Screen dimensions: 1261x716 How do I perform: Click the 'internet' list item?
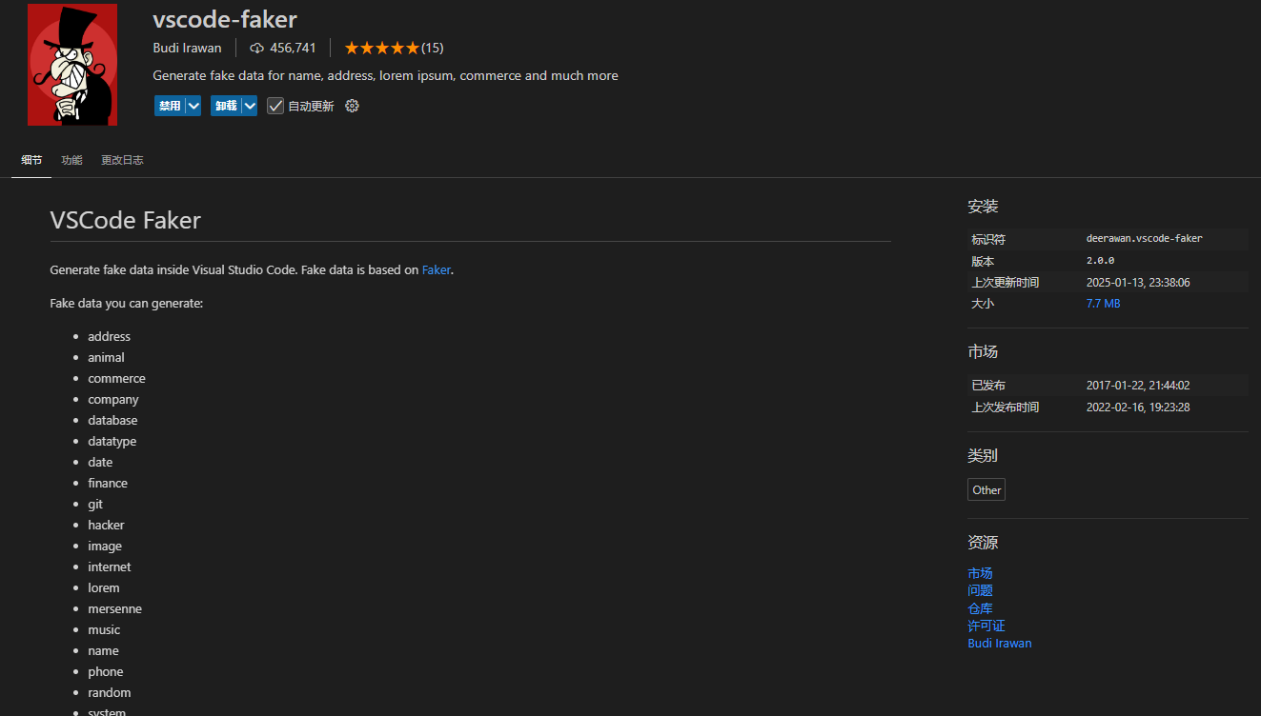click(x=110, y=567)
